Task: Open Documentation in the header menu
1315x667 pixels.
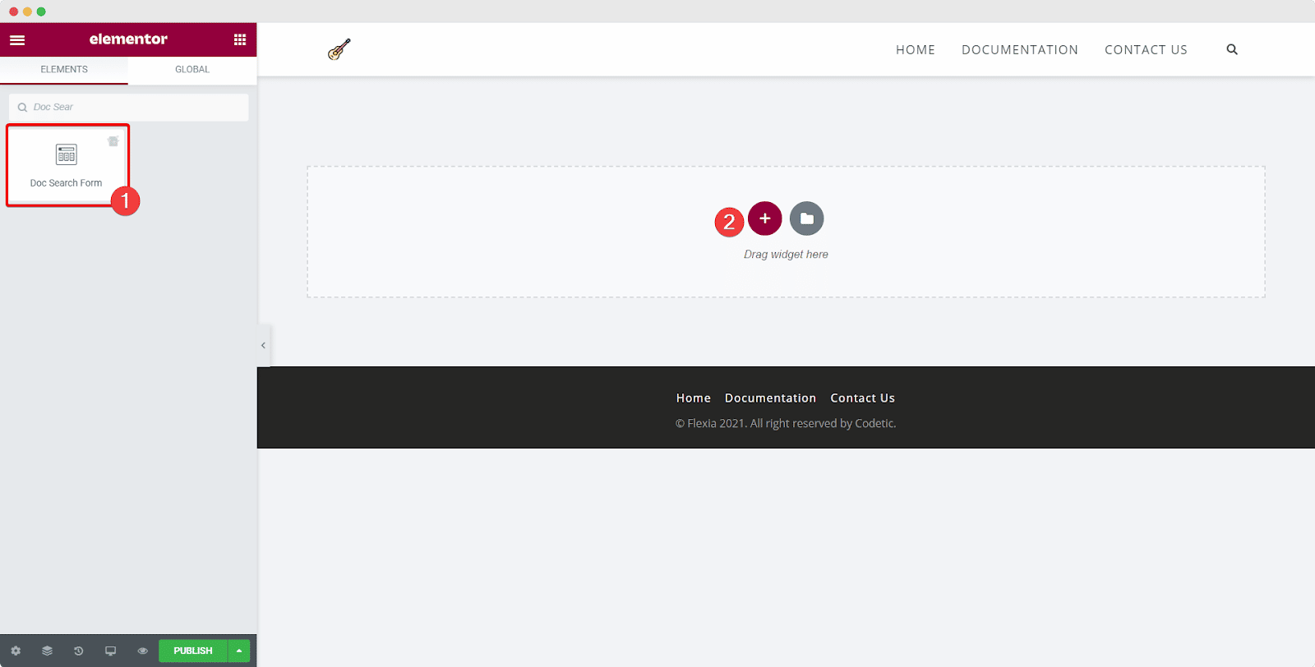Action: pyautogui.click(x=1020, y=50)
